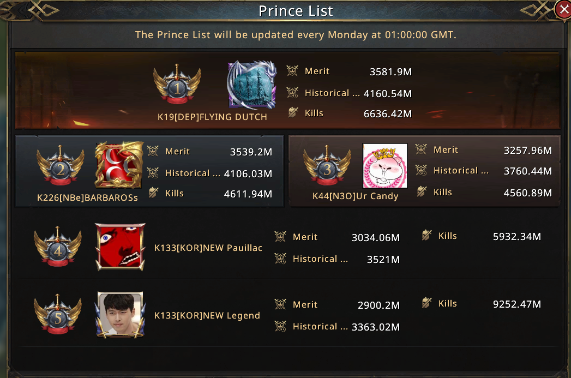Click the rank 4 medal badge

58,249
